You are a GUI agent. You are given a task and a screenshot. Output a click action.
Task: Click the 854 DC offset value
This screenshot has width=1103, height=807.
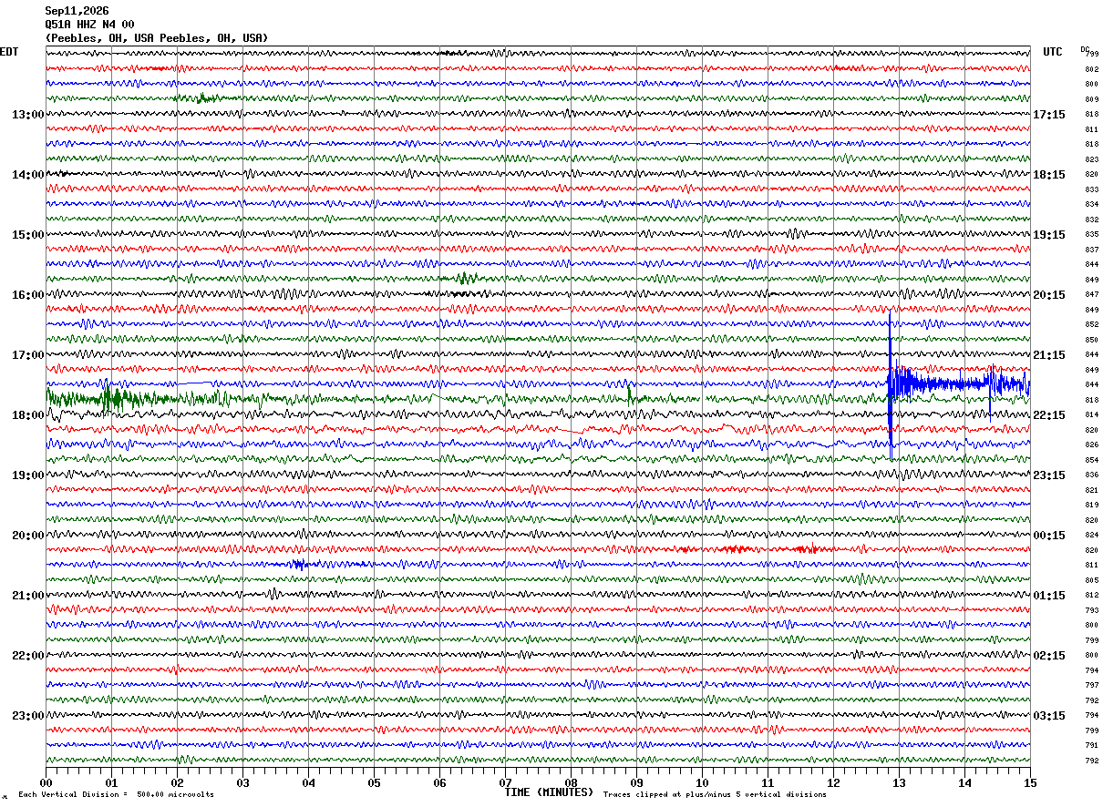(1091, 460)
